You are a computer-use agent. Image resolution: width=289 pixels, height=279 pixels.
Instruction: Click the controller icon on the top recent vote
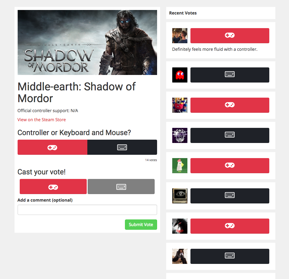pos(230,36)
